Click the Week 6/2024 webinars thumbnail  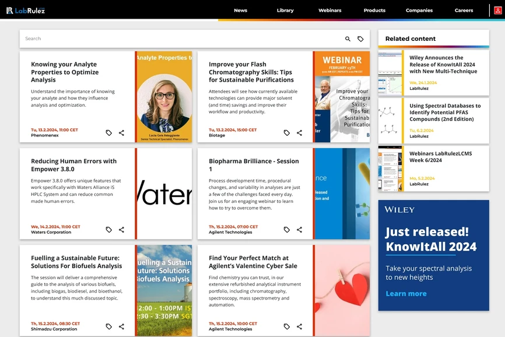[x=390, y=169]
